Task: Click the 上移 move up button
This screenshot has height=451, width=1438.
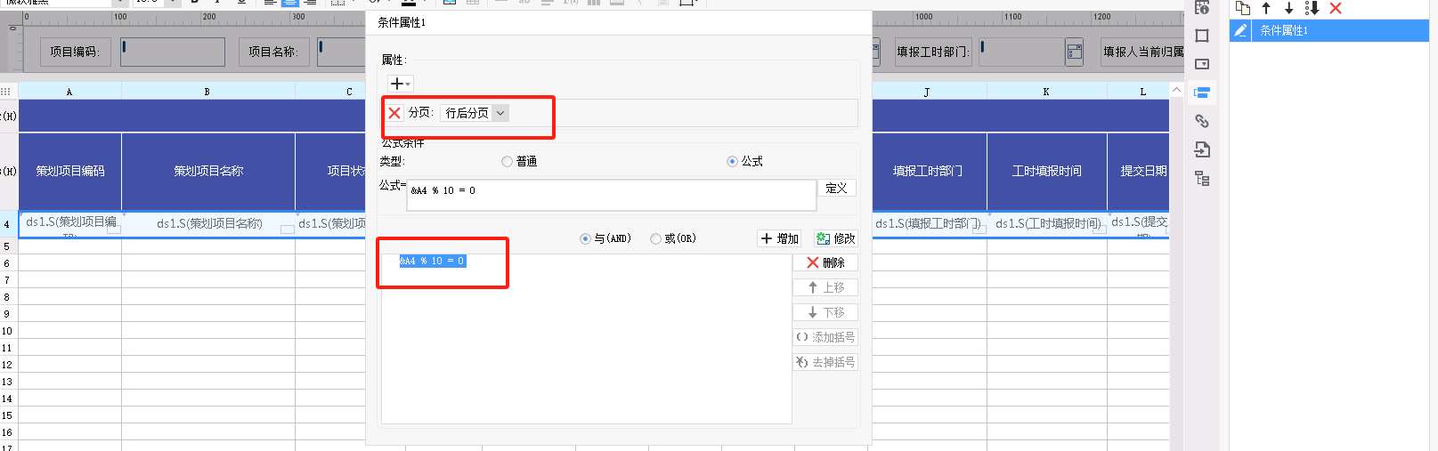Action: pos(825,287)
